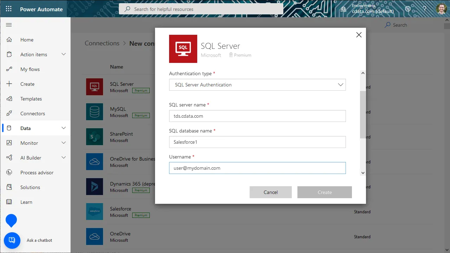The width and height of the screenshot is (450, 253).
Task: Collapse the left navigation hamburger menu
Action: point(9,25)
